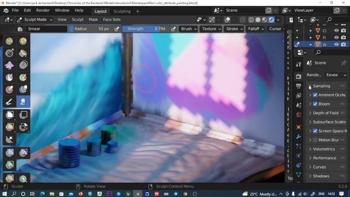Open the Object Data properties tab
Viewport: 350px width, 197px height.
[299, 175]
